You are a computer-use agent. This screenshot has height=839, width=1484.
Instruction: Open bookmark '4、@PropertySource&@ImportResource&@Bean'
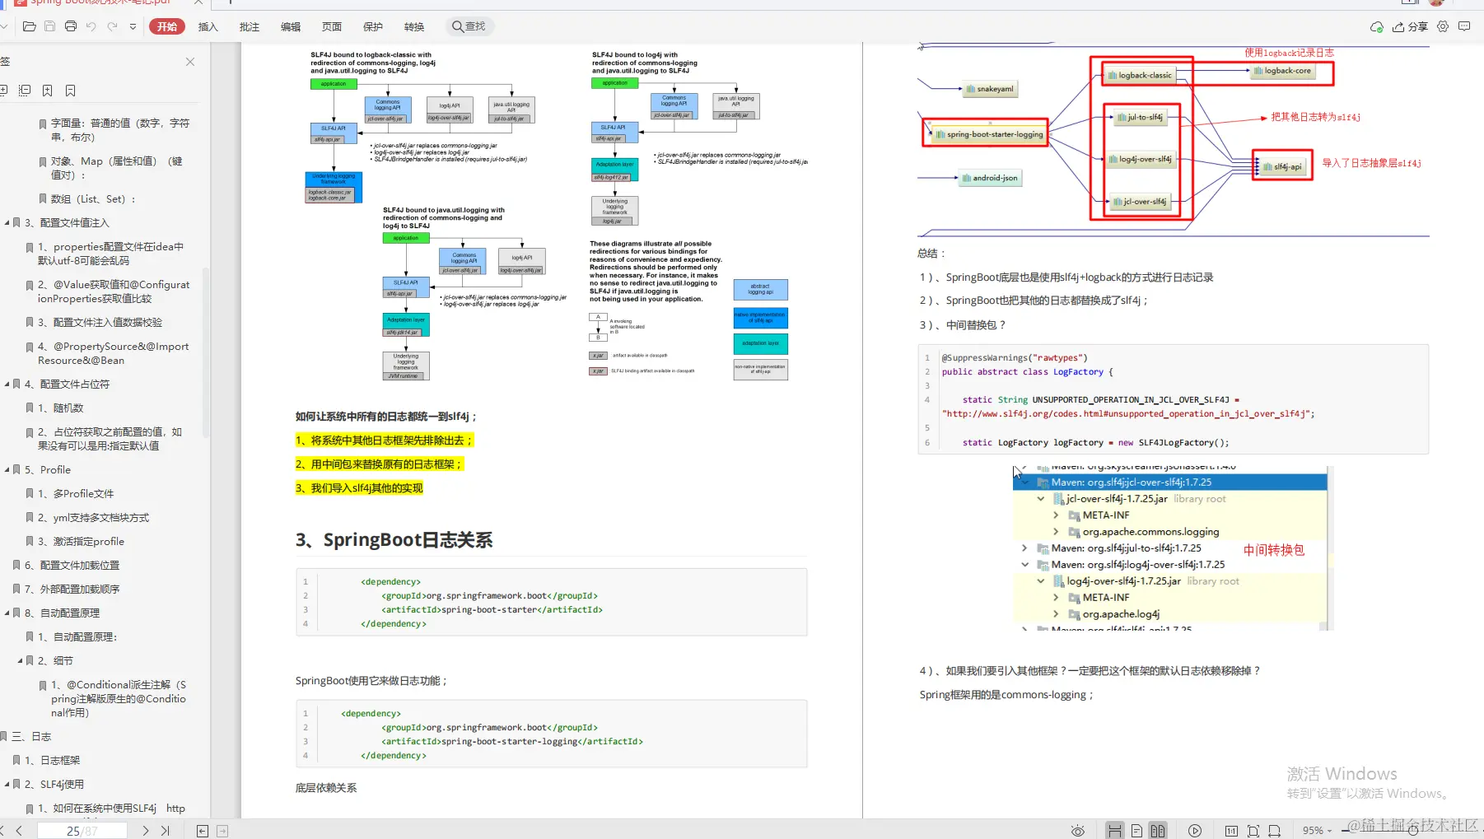coord(114,353)
